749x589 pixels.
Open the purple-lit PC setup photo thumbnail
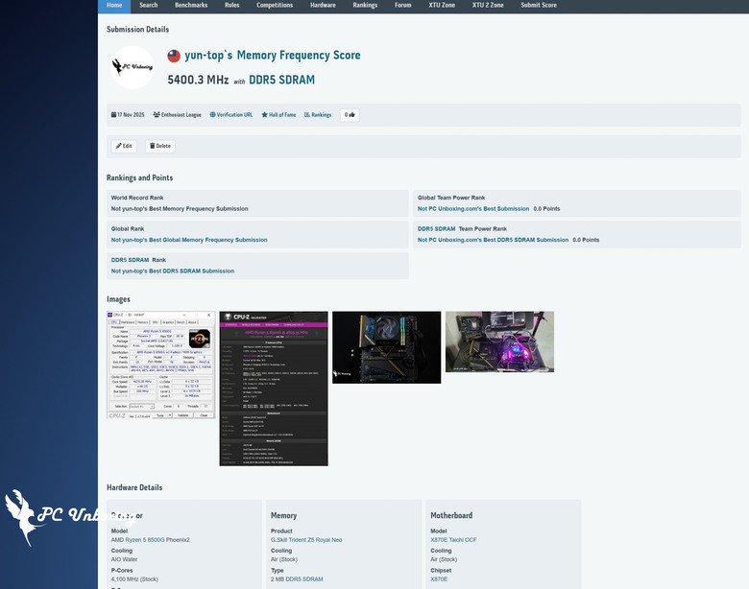499,342
